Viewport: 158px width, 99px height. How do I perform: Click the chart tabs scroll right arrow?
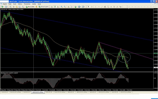point(157,92)
